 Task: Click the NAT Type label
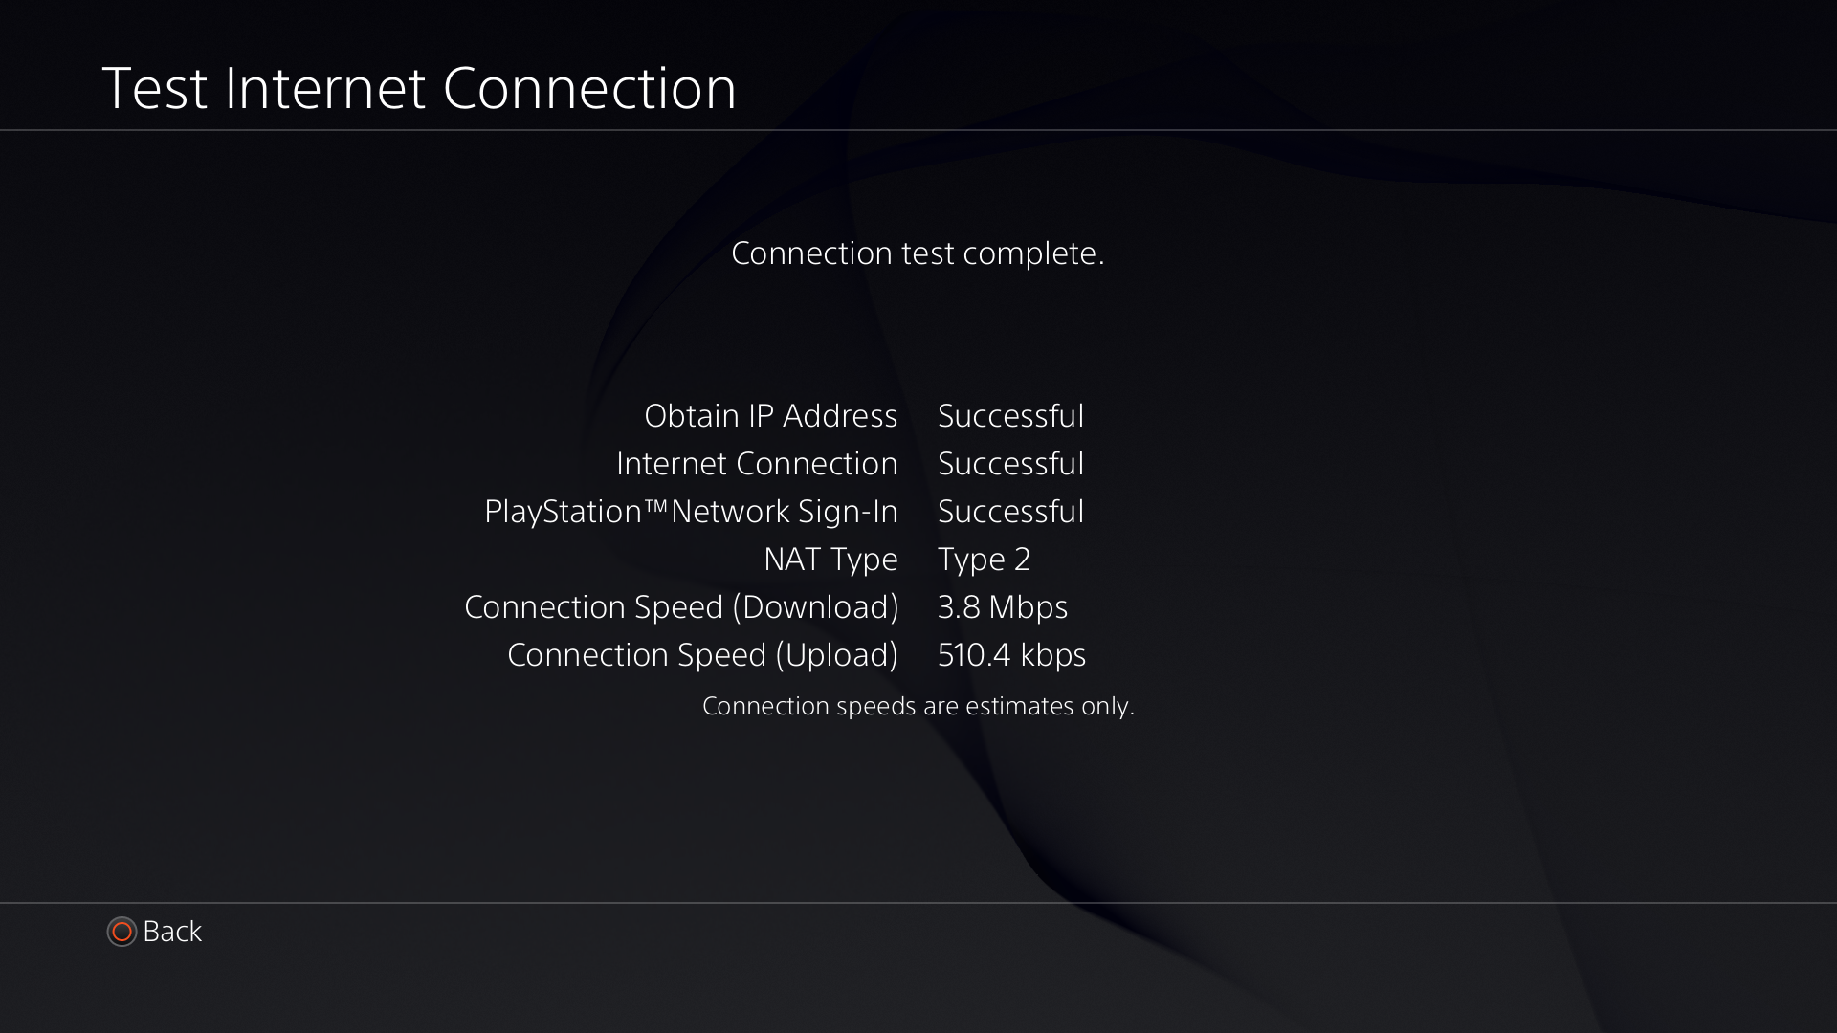pos(830,560)
